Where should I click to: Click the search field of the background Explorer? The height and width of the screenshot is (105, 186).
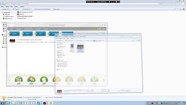tap(174, 4)
